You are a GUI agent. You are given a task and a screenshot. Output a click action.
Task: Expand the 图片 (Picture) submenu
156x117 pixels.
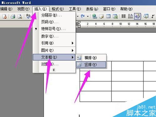[54, 51]
